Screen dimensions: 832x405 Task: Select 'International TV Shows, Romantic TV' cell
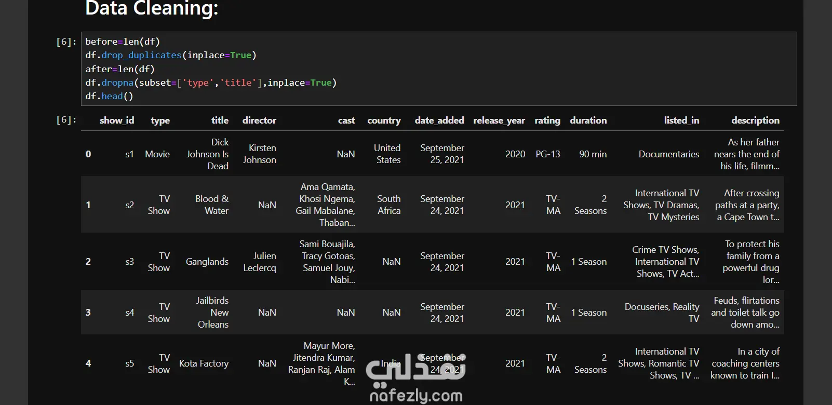tap(659, 363)
